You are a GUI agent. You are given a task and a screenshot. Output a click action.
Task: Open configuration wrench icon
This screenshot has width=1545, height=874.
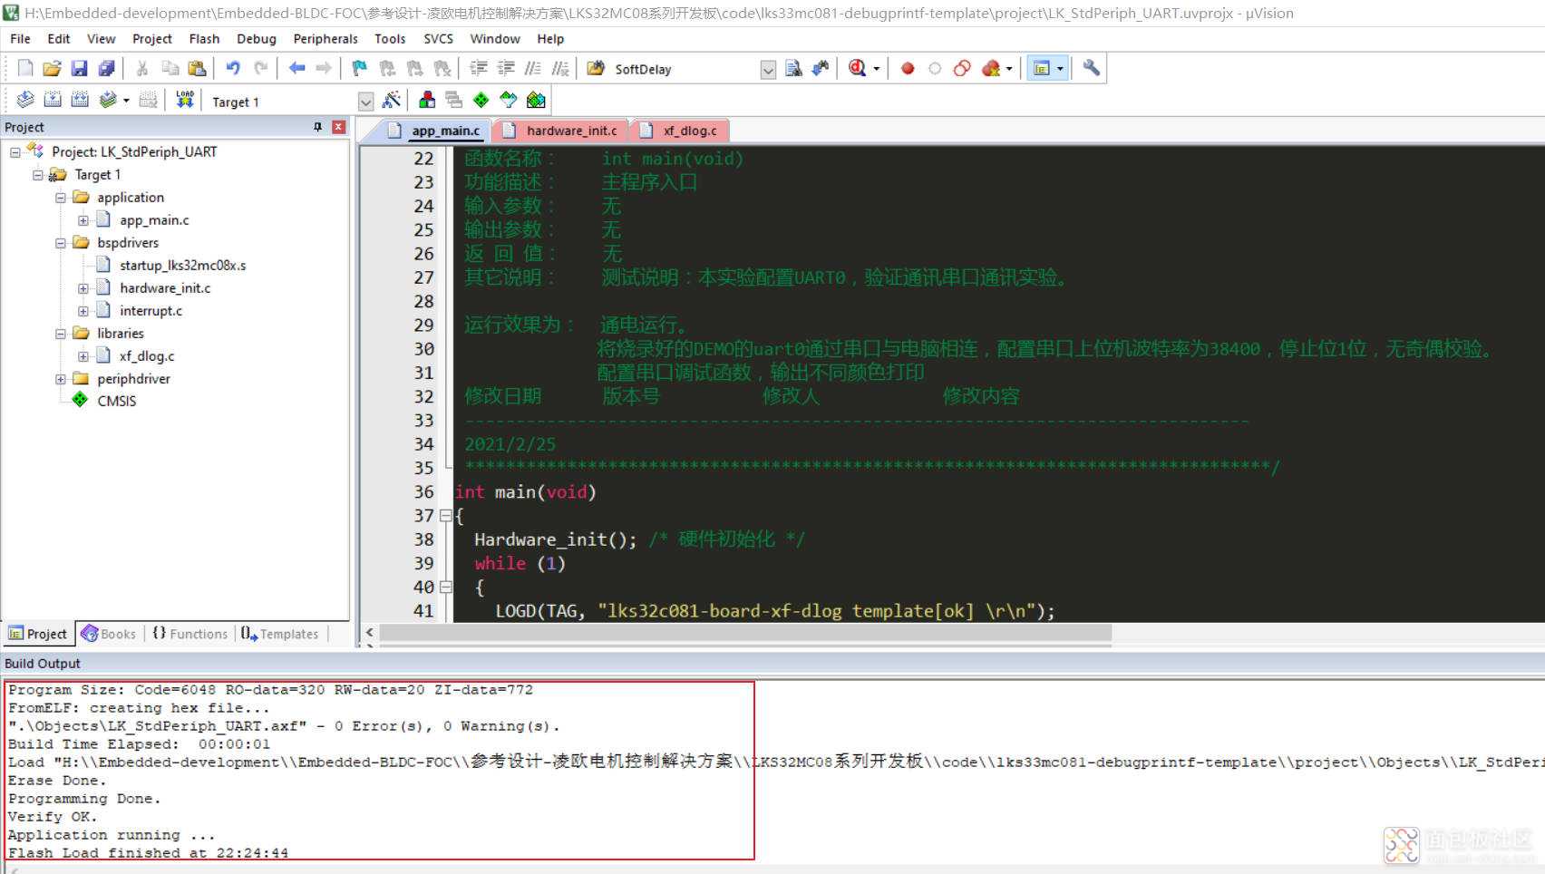point(1092,68)
